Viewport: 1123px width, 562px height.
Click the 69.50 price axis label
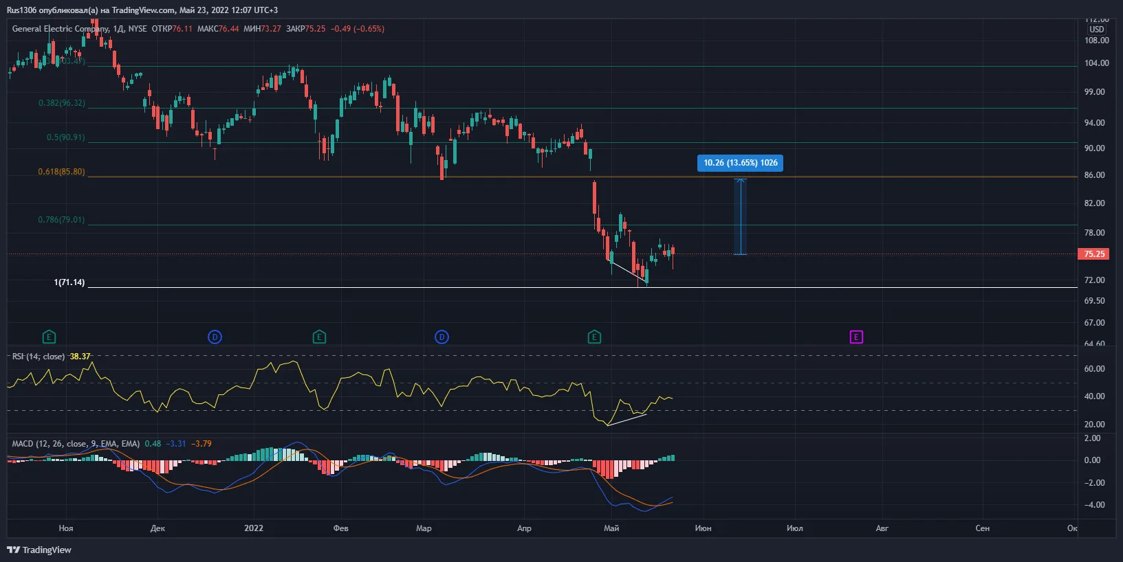point(1095,301)
